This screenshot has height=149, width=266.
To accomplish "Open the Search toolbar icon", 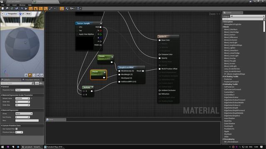I will pyautogui.click(x=17, y=8).
